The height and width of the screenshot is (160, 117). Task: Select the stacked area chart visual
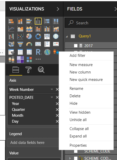[x=29, y=29]
